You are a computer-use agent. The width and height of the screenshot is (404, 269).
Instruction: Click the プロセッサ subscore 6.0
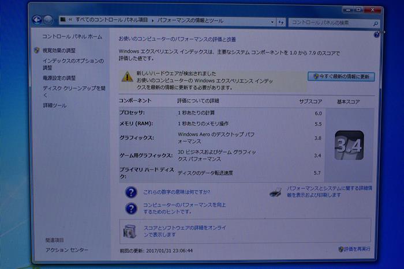[x=318, y=113]
